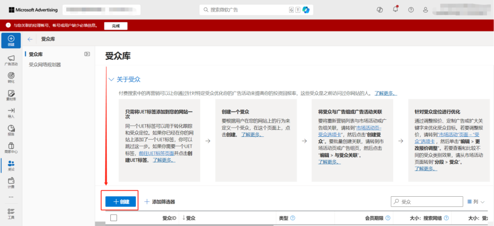Click the blurred account selector in the top bar
This screenshot has height=226, width=494.
coord(102,10)
